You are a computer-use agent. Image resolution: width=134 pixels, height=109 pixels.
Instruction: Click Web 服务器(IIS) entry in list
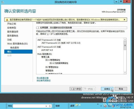point(44,54)
